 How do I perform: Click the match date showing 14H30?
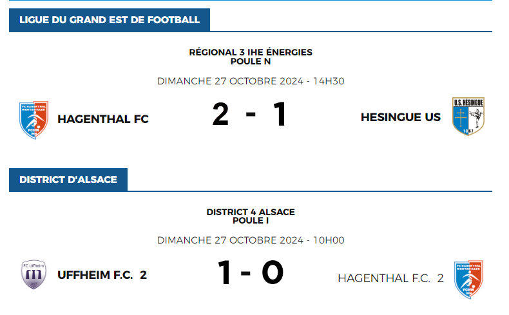pos(251,81)
